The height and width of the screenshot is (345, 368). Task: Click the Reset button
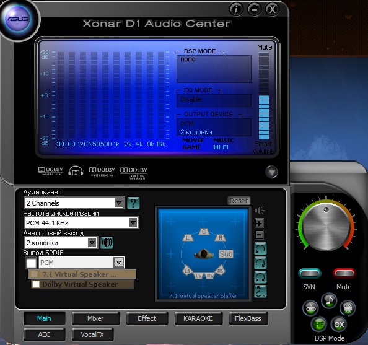click(239, 201)
